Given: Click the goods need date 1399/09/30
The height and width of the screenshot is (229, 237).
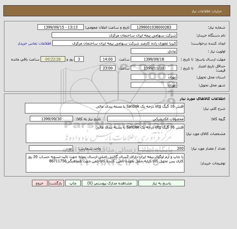Looking at the screenshot, I should tap(51, 119).
